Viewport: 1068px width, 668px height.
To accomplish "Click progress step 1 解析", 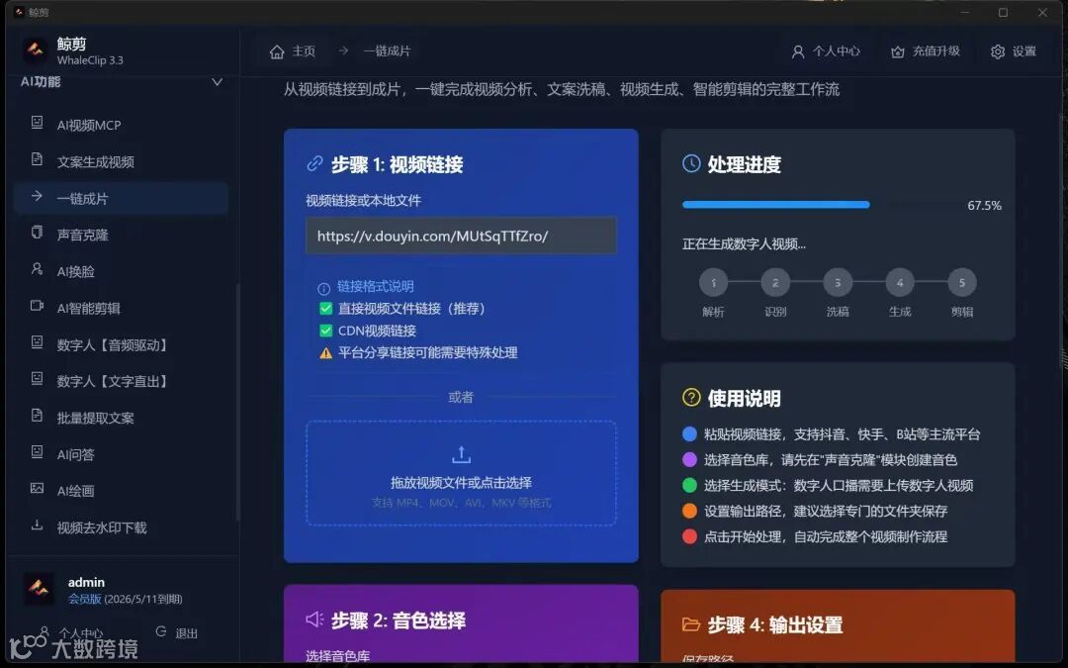I will point(713,282).
